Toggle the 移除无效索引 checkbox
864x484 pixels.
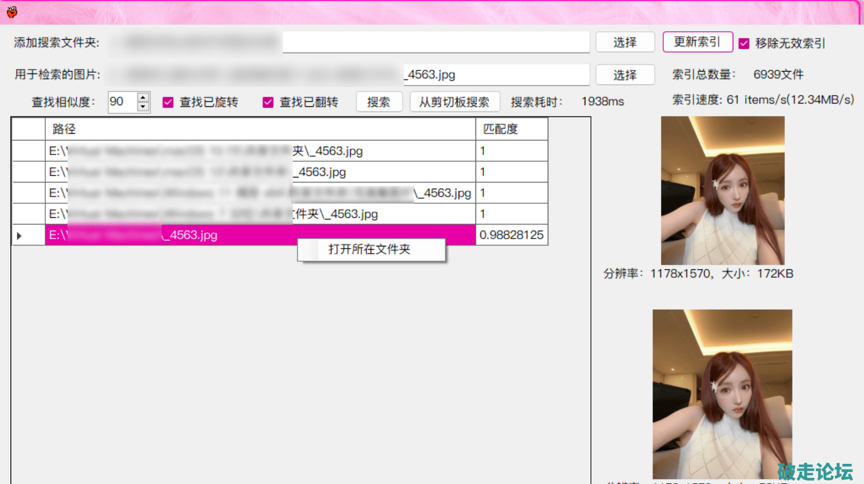point(744,44)
